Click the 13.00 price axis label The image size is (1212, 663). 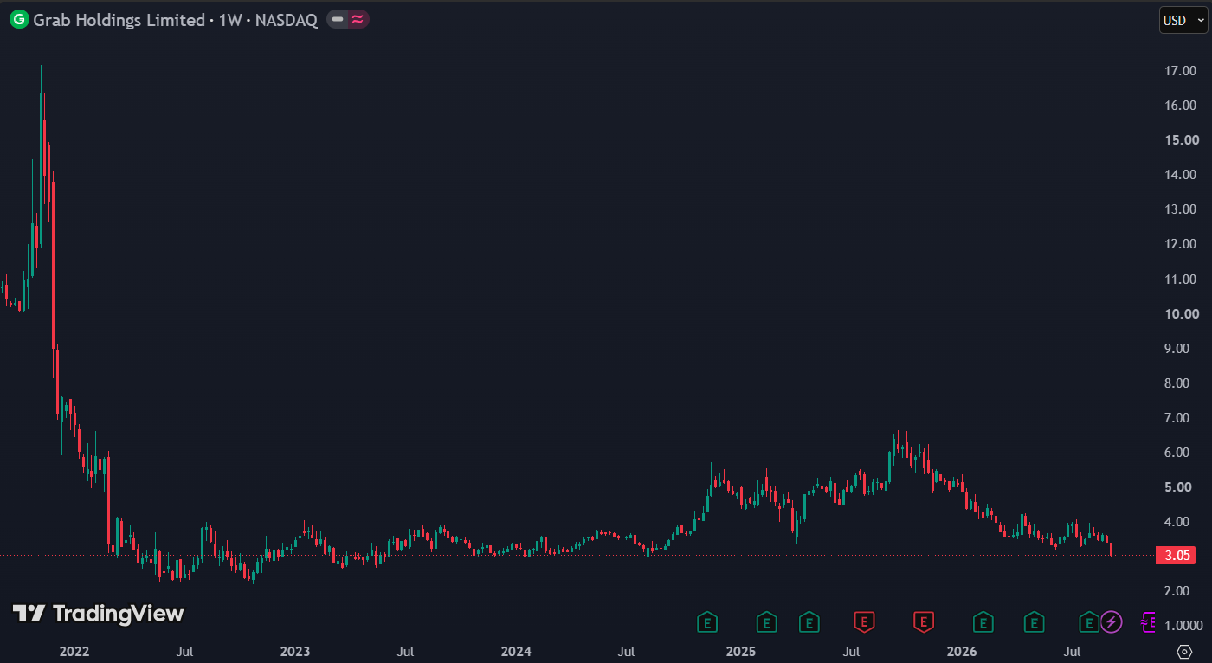click(x=1182, y=209)
